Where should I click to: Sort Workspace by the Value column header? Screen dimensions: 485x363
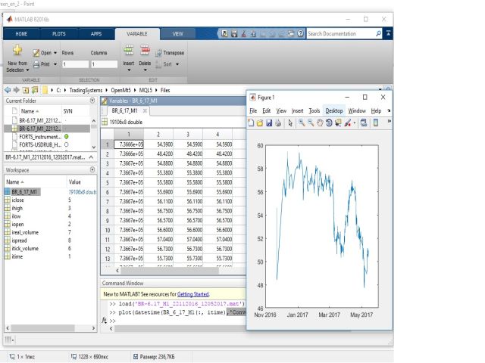click(x=74, y=181)
